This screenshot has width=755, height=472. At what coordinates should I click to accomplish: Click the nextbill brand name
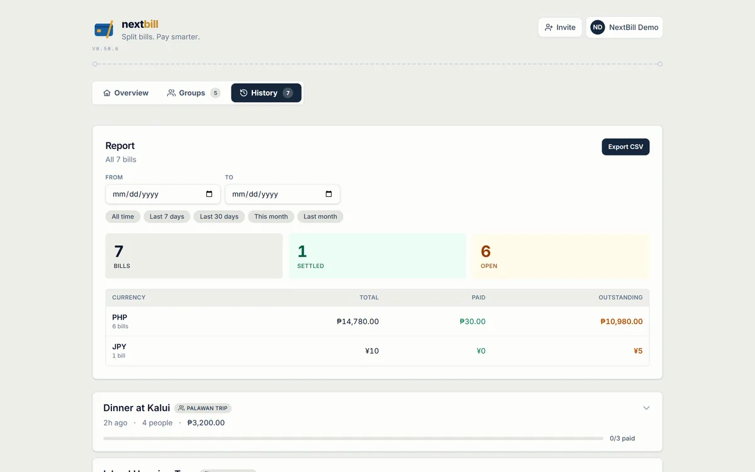click(140, 25)
